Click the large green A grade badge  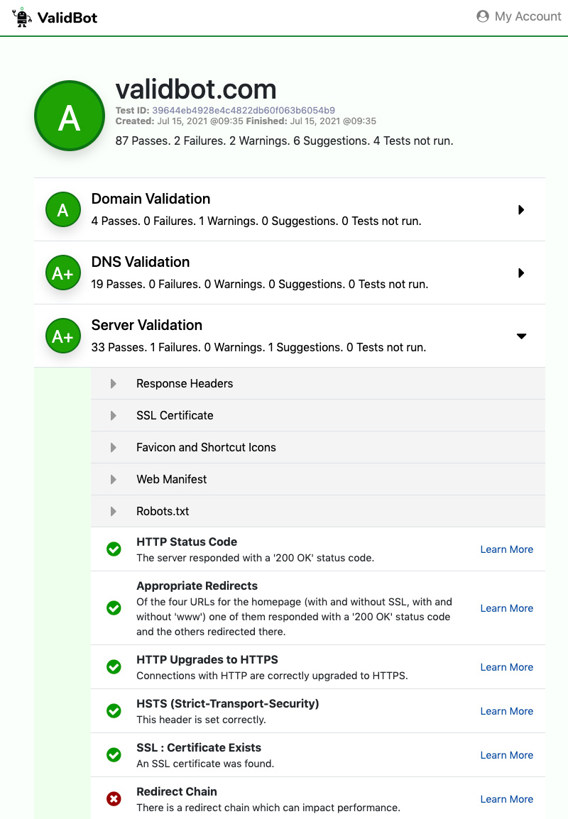[69, 116]
